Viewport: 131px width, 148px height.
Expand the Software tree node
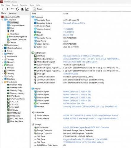2,71
